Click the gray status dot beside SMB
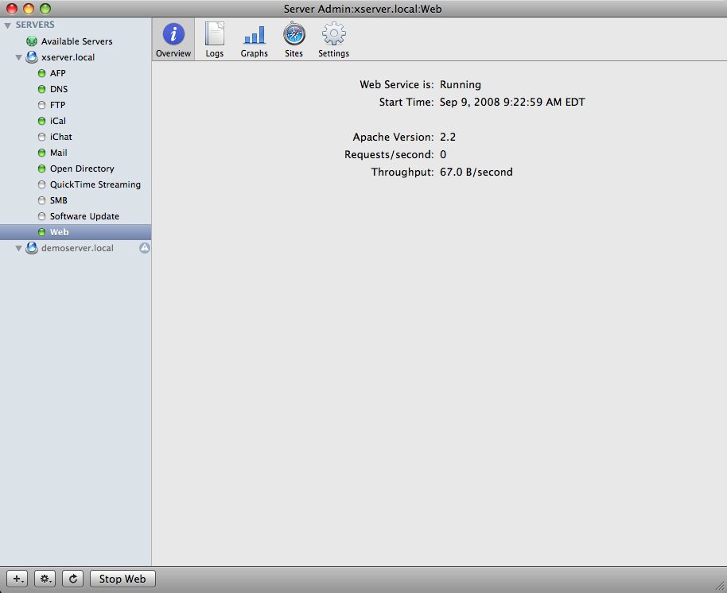 [41, 200]
